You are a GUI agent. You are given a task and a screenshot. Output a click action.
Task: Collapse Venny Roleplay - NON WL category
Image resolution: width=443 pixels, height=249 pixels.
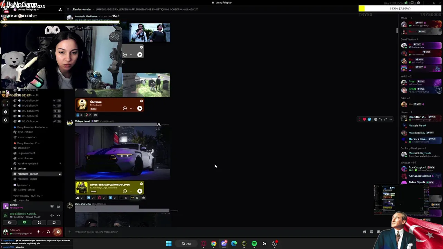28,196
